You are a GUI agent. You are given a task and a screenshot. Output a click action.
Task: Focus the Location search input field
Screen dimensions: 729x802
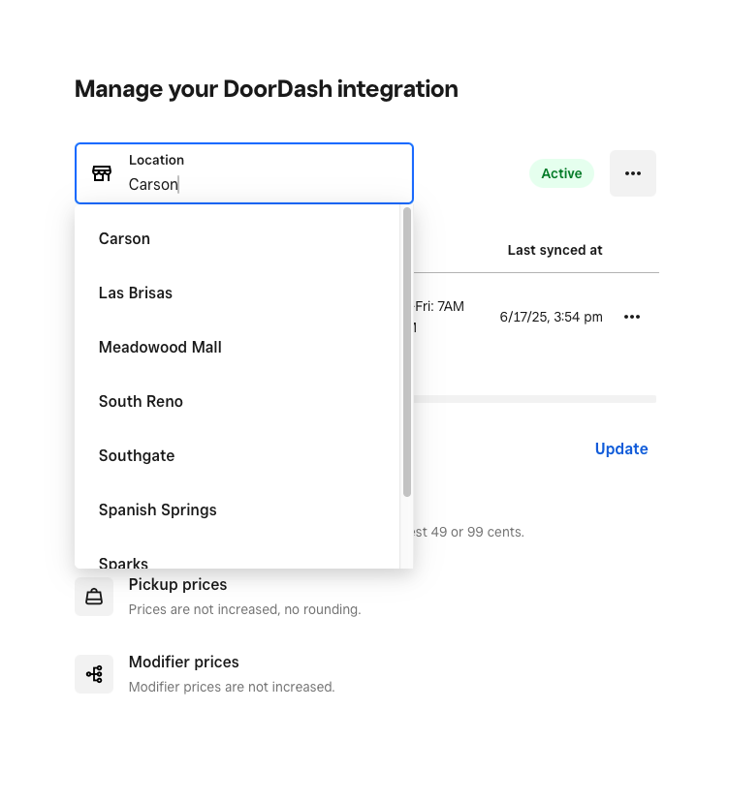(x=262, y=184)
